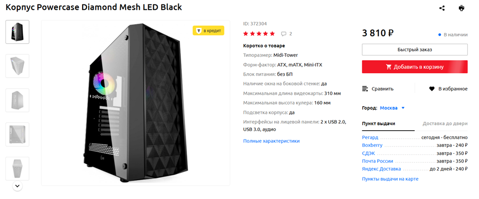Click the print page icon
Image resolution: width=479 pixels, height=199 pixels.
pos(461,8)
